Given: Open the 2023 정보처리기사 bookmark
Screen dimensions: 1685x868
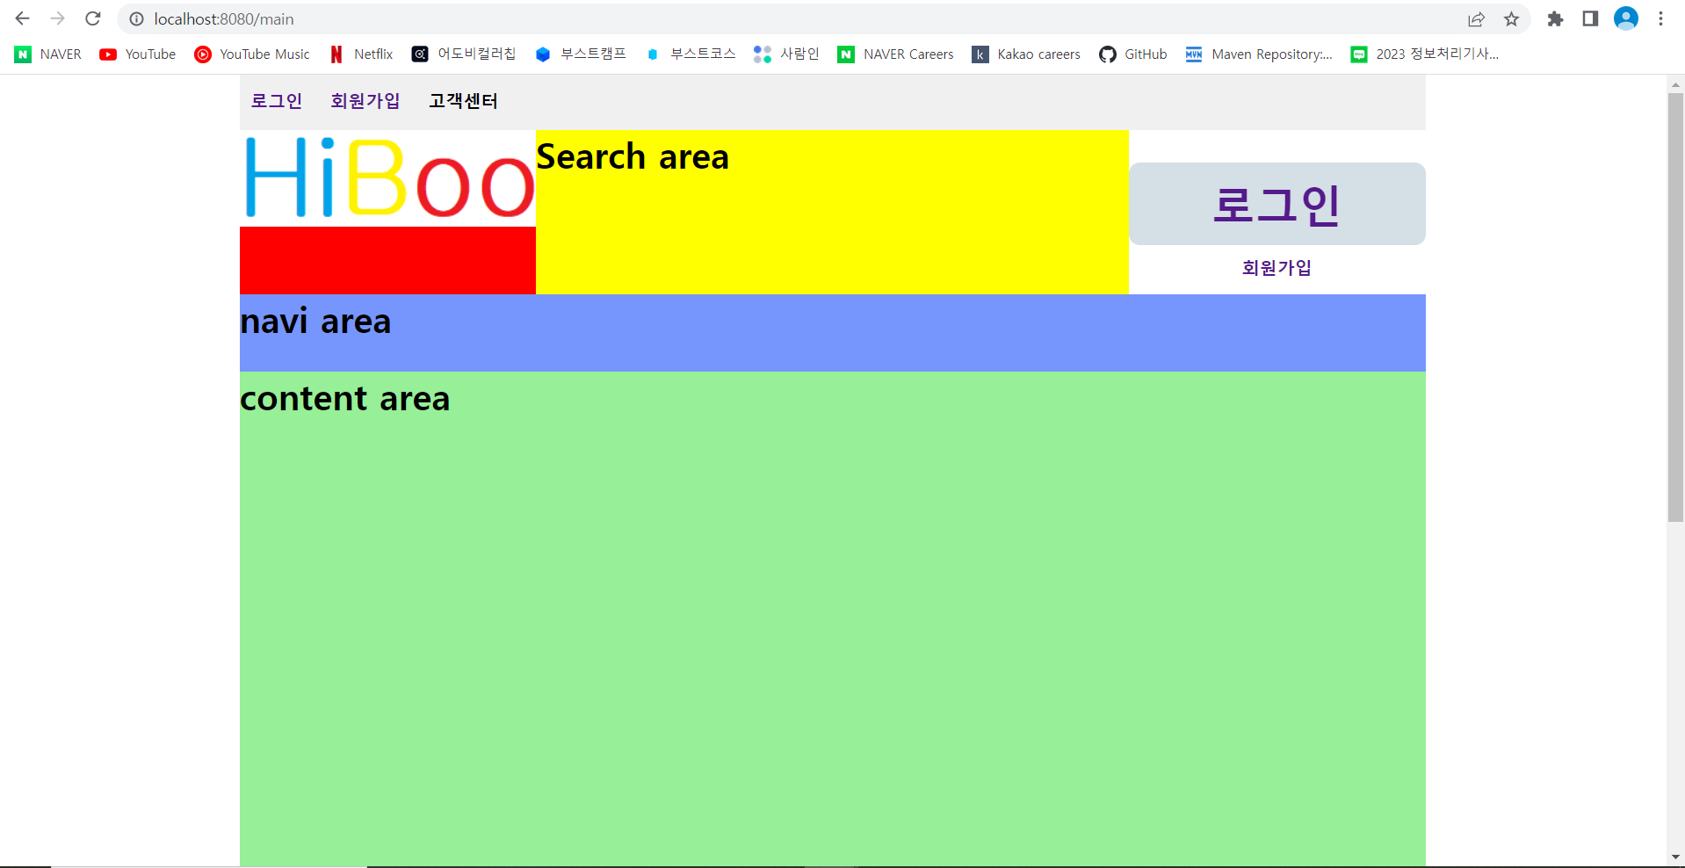Looking at the screenshot, I should coord(1424,54).
